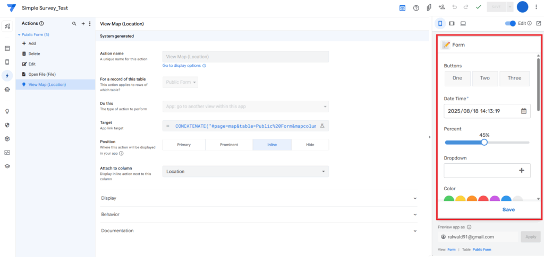544x257 pixels.
Task: Open the Attach to column Location dropdown
Action: pyautogui.click(x=245, y=172)
